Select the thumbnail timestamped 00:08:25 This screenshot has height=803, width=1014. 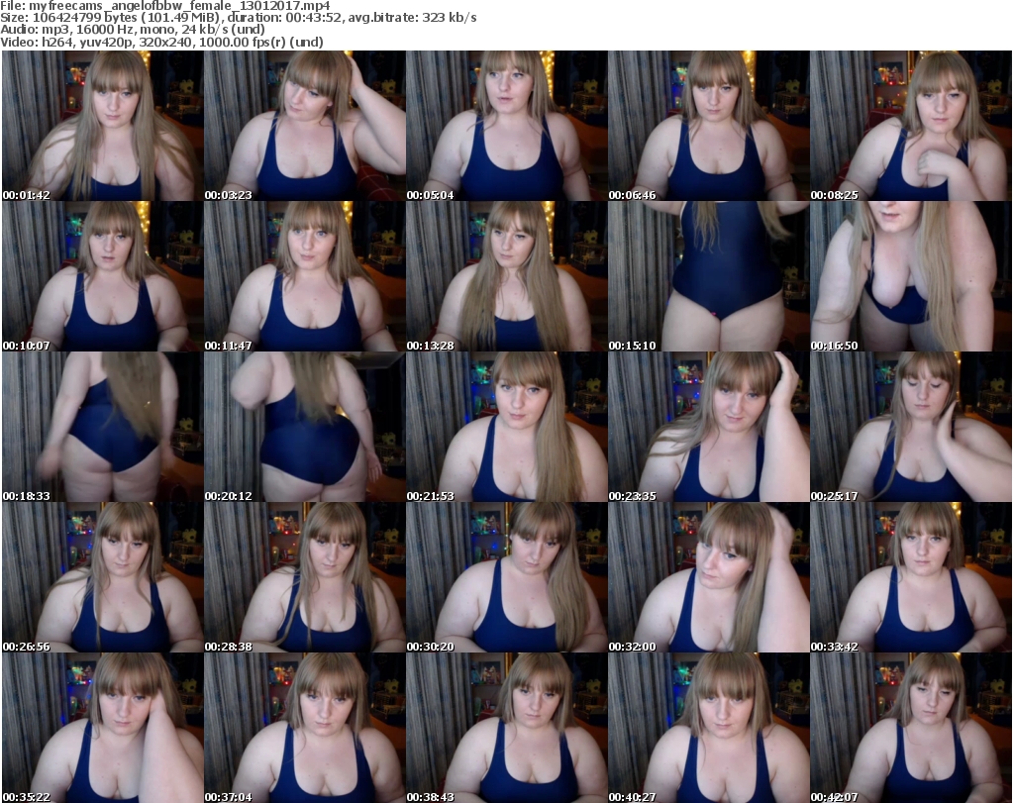pyautogui.click(x=911, y=126)
